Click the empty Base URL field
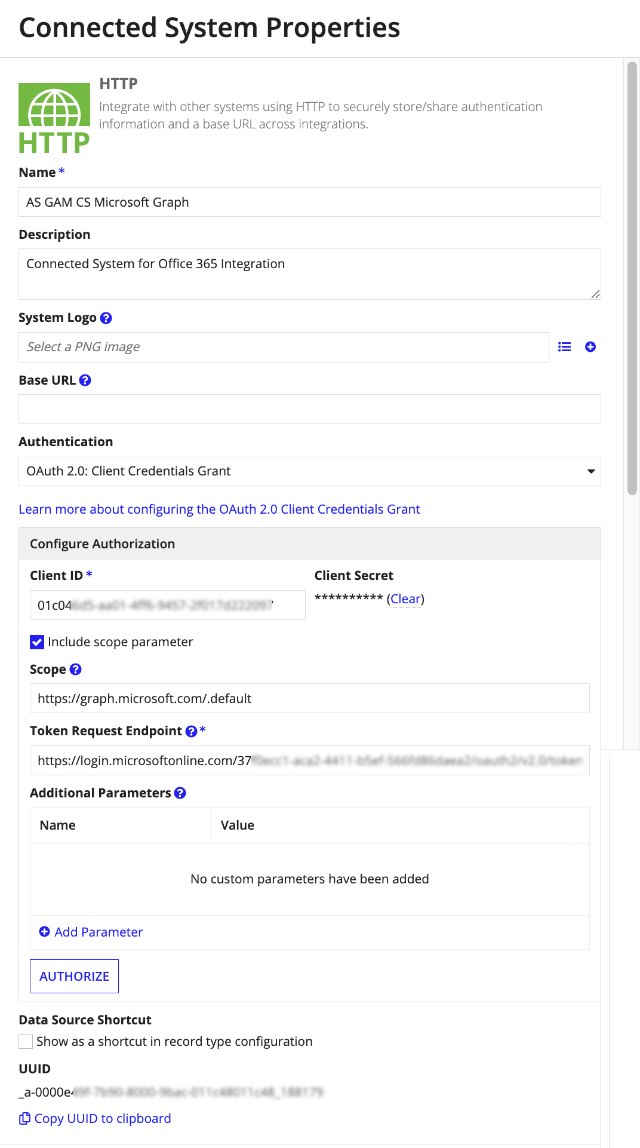 310,409
